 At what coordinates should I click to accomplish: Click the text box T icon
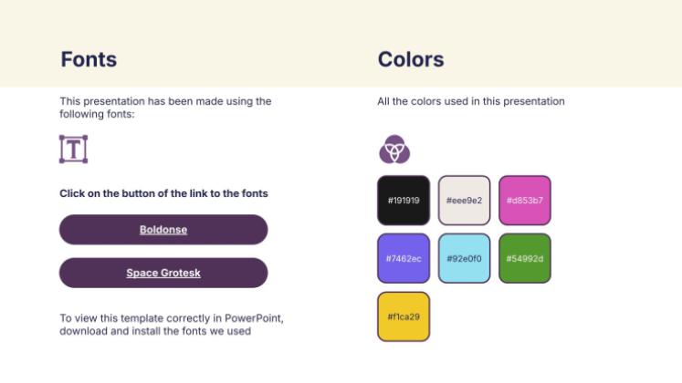click(74, 149)
